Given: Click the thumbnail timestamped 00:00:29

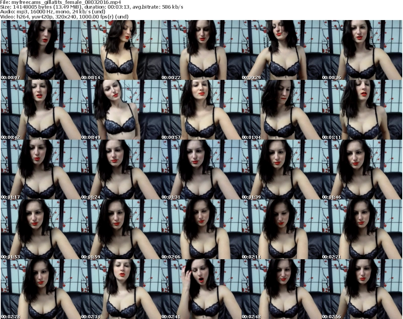Looking at the screenshot, I should [281, 50].
